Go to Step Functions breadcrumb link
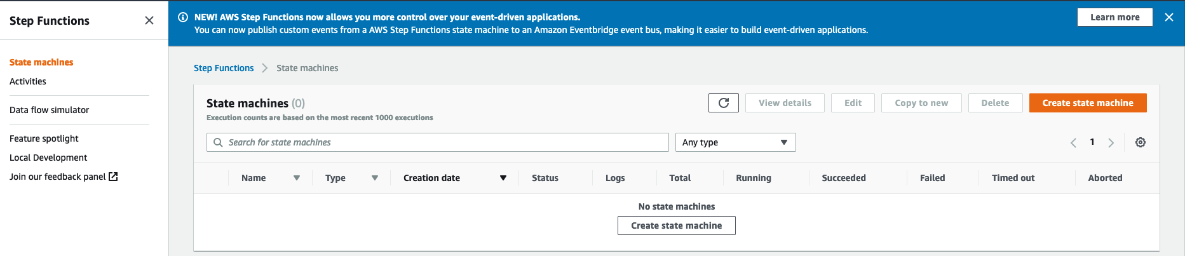The height and width of the screenshot is (256, 1185). point(224,68)
